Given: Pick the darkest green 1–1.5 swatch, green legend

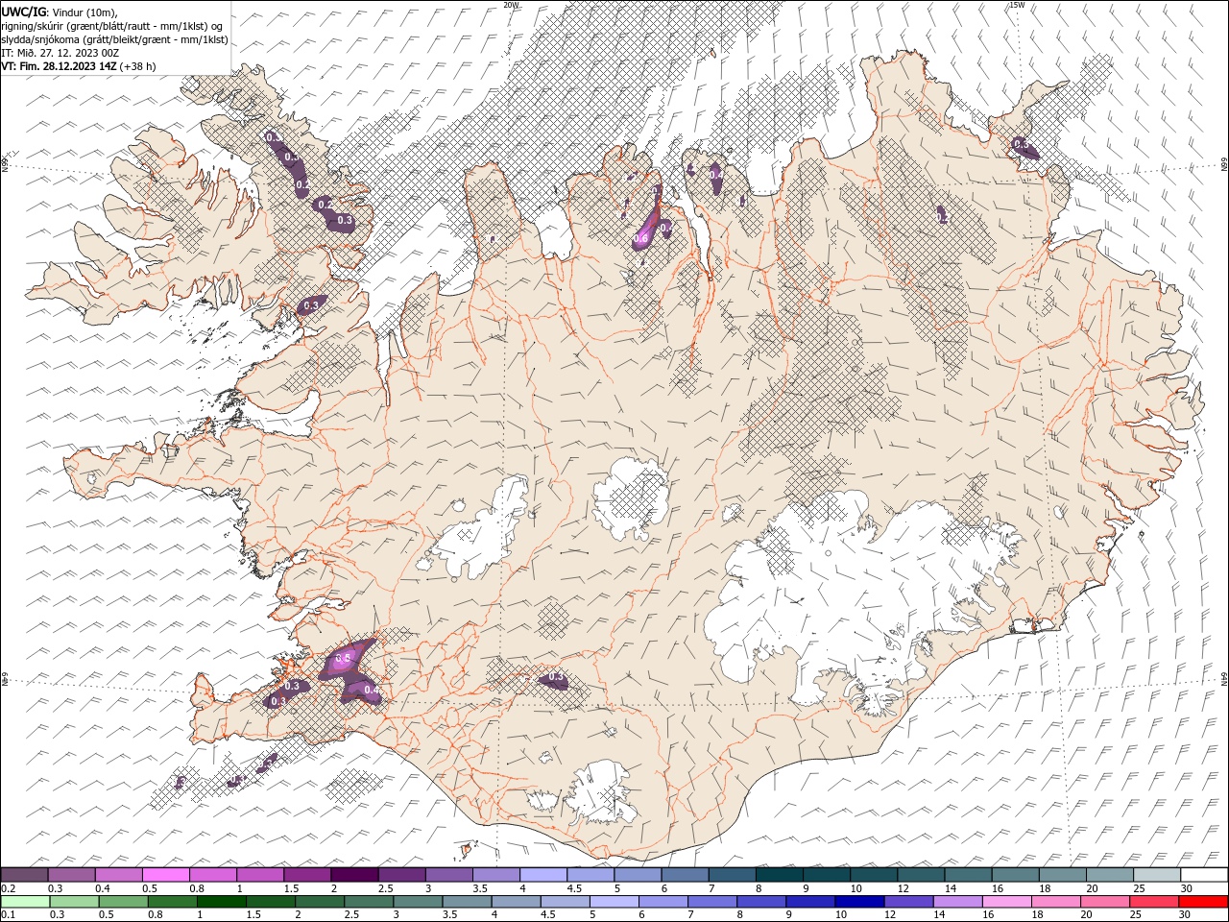Looking at the screenshot, I should pos(221,902).
